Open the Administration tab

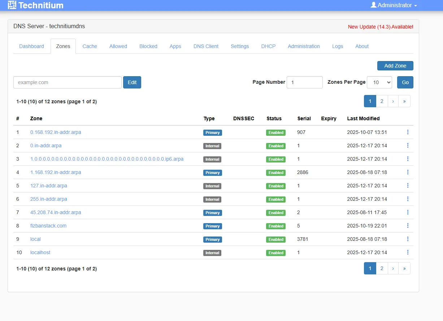pos(304,46)
